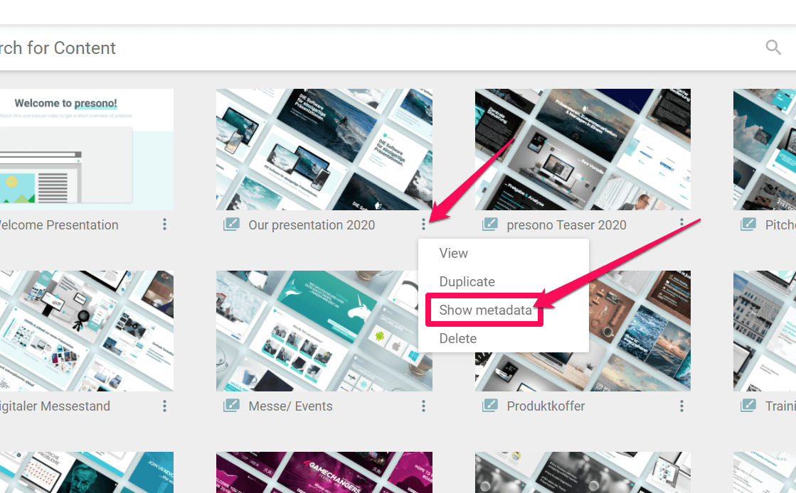Screen dimensions: 796x493
Task: Open the Welcome Presentation three-dot menu
Action: (x=164, y=224)
